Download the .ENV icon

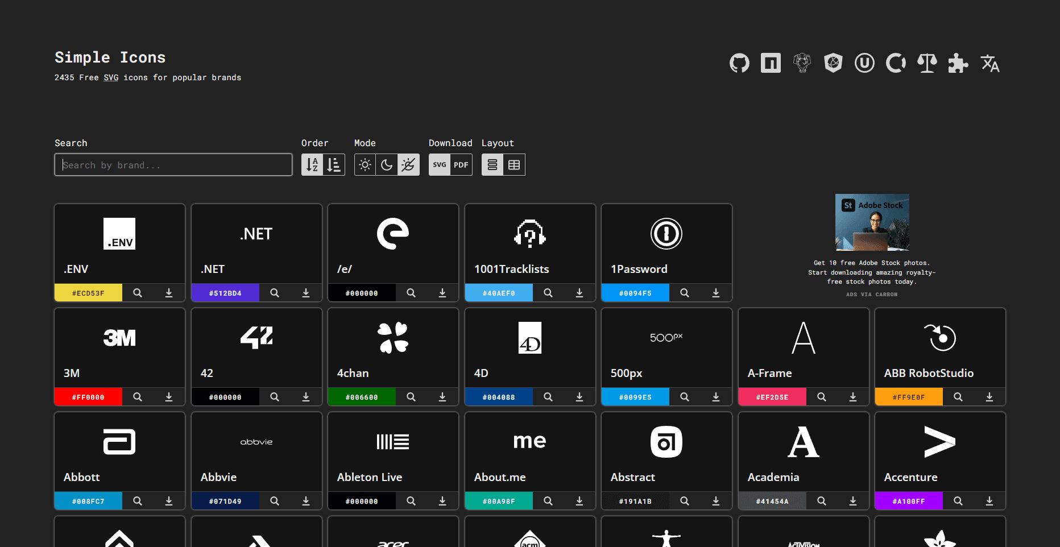tap(169, 293)
